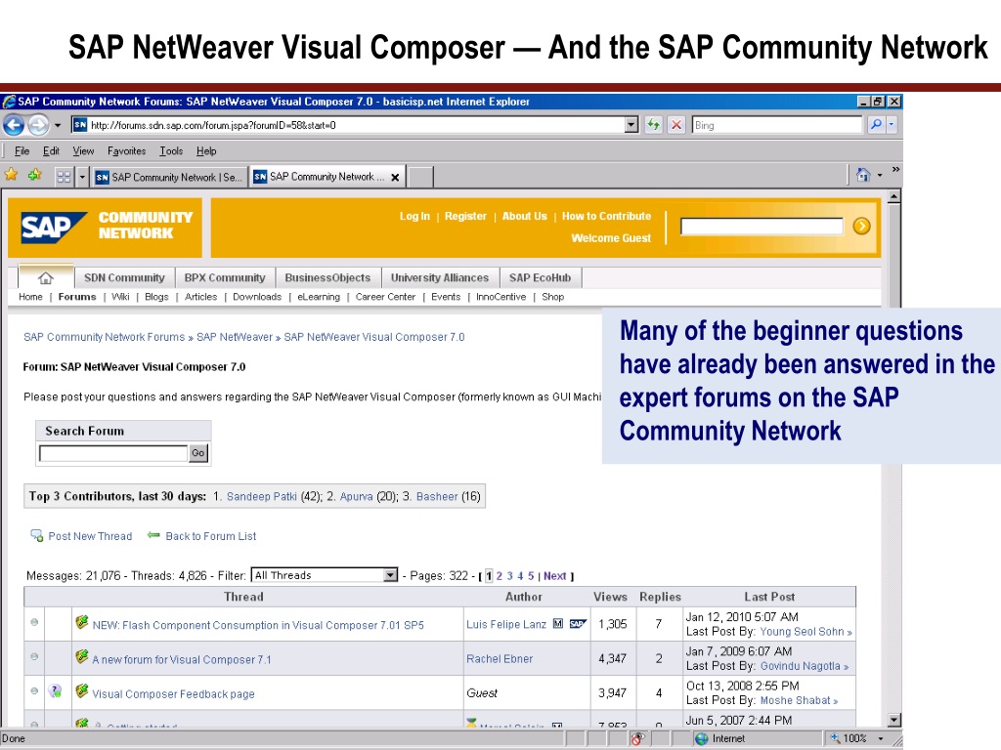Click the SAP badge next to Luis Felipe Lanz

click(578, 624)
